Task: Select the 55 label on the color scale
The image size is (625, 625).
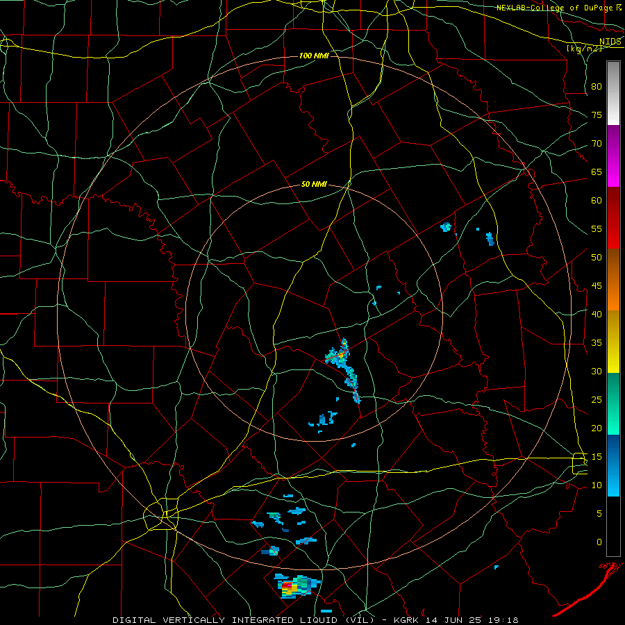Action: [x=597, y=229]
